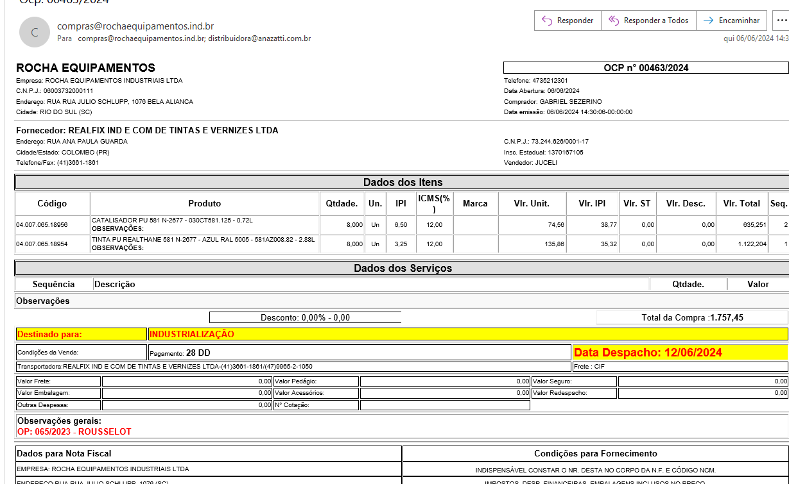Forward the email with Encaminhar
Viewport: 789px width, 484px height.
732,21
